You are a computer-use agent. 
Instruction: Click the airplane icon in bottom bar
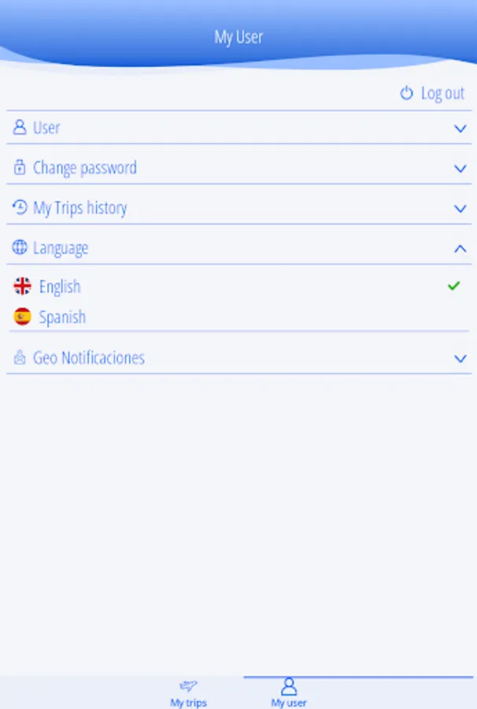click(x=188, y=685)
